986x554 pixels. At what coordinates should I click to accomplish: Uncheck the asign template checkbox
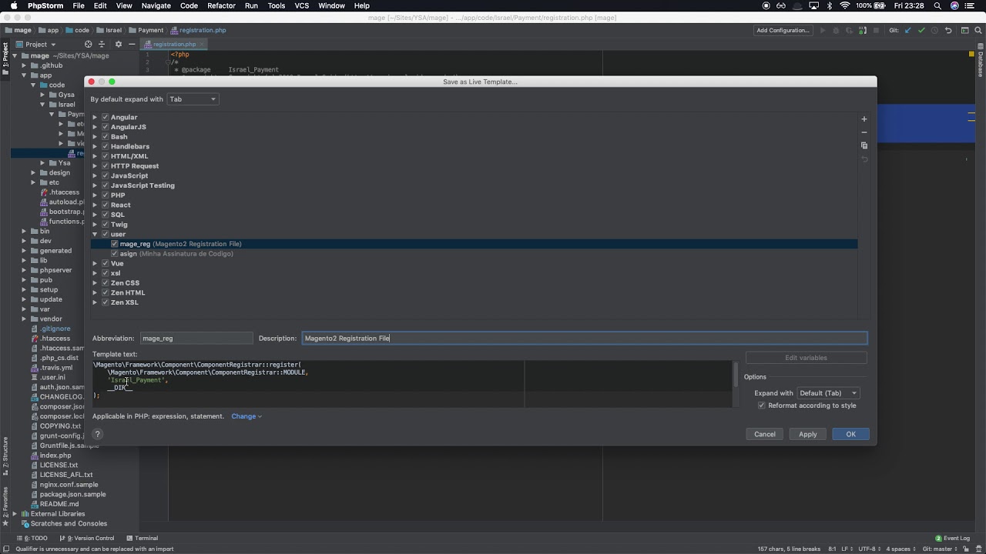(115, 254)
